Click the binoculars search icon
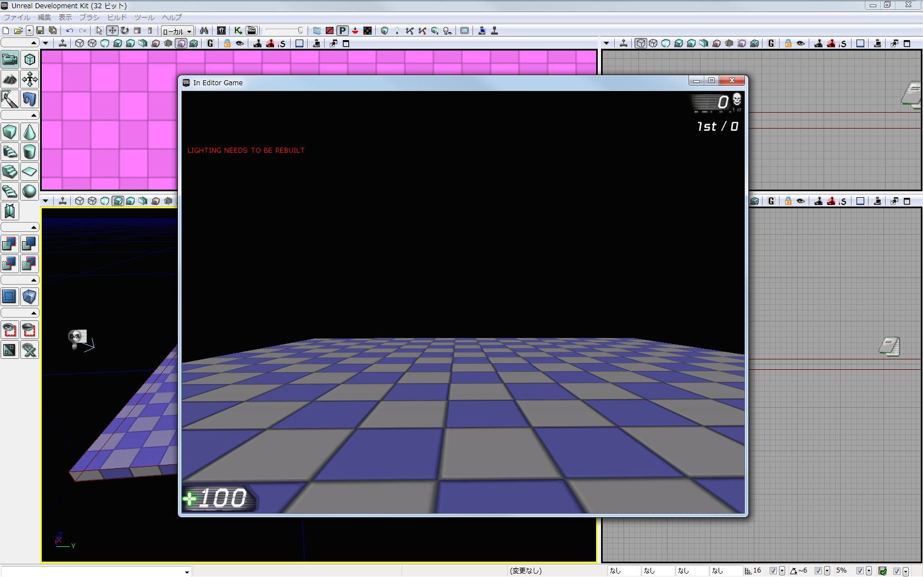This screenshot has height=577, width=923. 204,31
